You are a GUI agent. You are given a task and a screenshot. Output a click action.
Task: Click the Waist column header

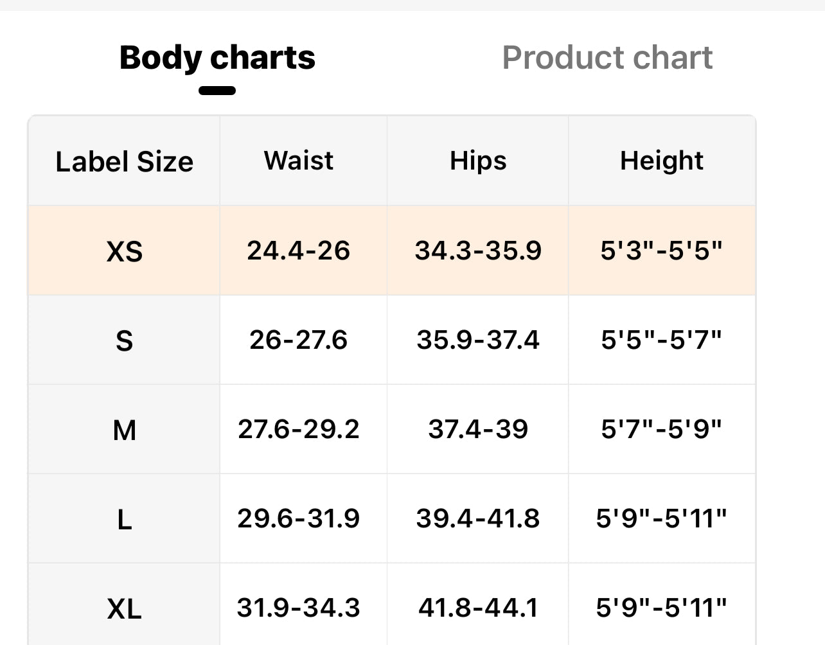(x=299, y=161)
